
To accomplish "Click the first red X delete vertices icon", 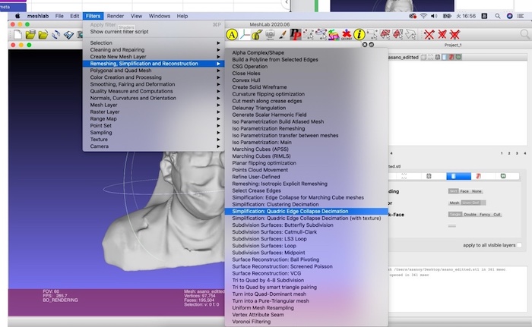I will point(429,35).
